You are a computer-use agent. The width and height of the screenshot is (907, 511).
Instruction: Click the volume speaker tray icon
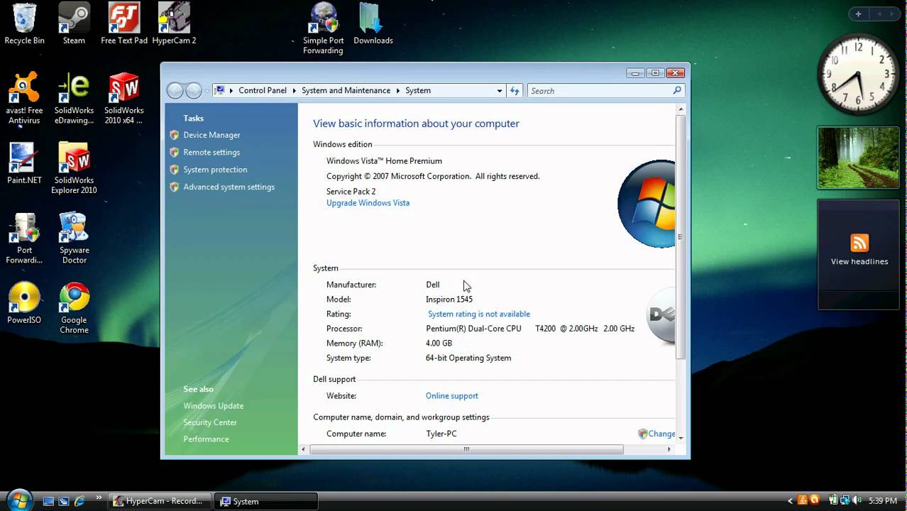click(x=857, y=500)
